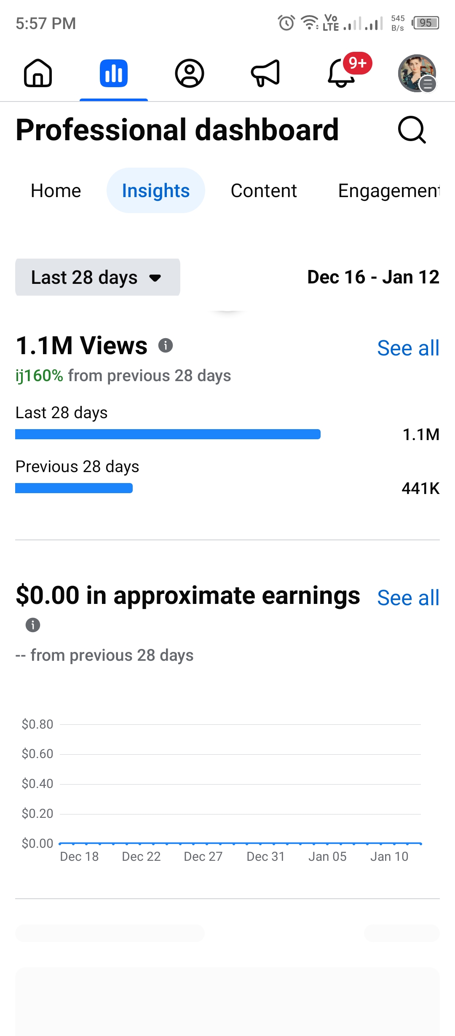Tap the search magnifier icon
This screenshot has width=455, height=1036.
click(412, 130)
